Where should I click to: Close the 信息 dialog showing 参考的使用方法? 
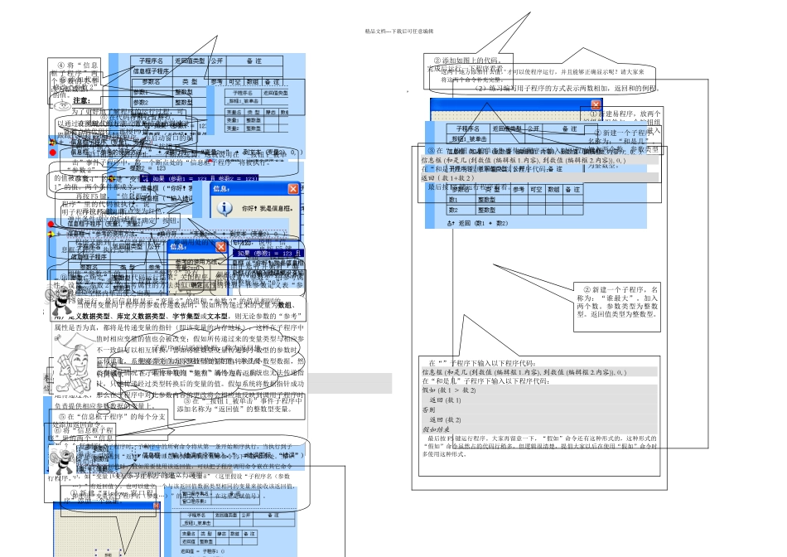click(x=221, y=247)
